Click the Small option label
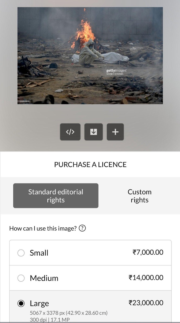 [x=39, y=253]
